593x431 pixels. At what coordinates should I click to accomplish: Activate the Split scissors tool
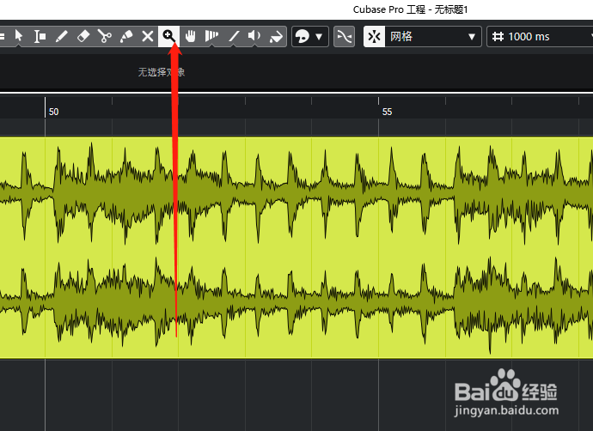click(104, 36)
